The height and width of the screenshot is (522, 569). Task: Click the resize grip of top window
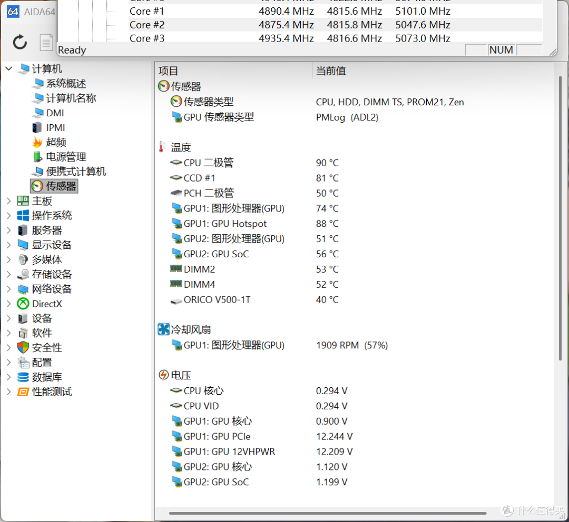coord(553,52)
